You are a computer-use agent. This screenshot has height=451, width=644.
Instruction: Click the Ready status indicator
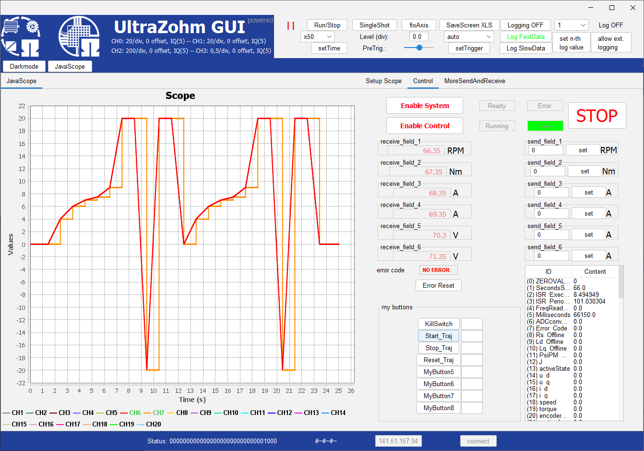click(497, 106)
